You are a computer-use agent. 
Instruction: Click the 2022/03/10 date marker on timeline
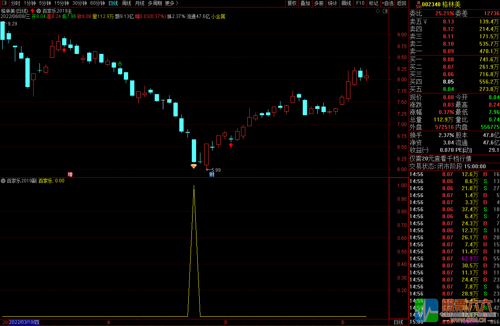pyautogui.click(x=24, y=322)
